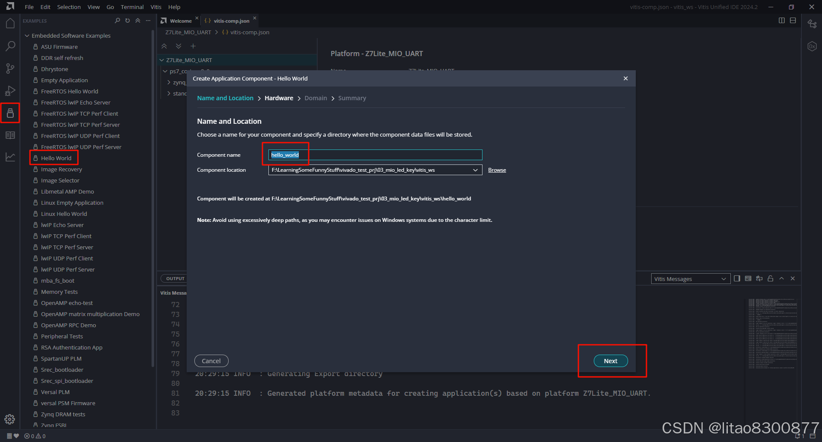Open the Source Control view
Image resolution: width=822 pixels, height=442 pixels.
(10, 69)
